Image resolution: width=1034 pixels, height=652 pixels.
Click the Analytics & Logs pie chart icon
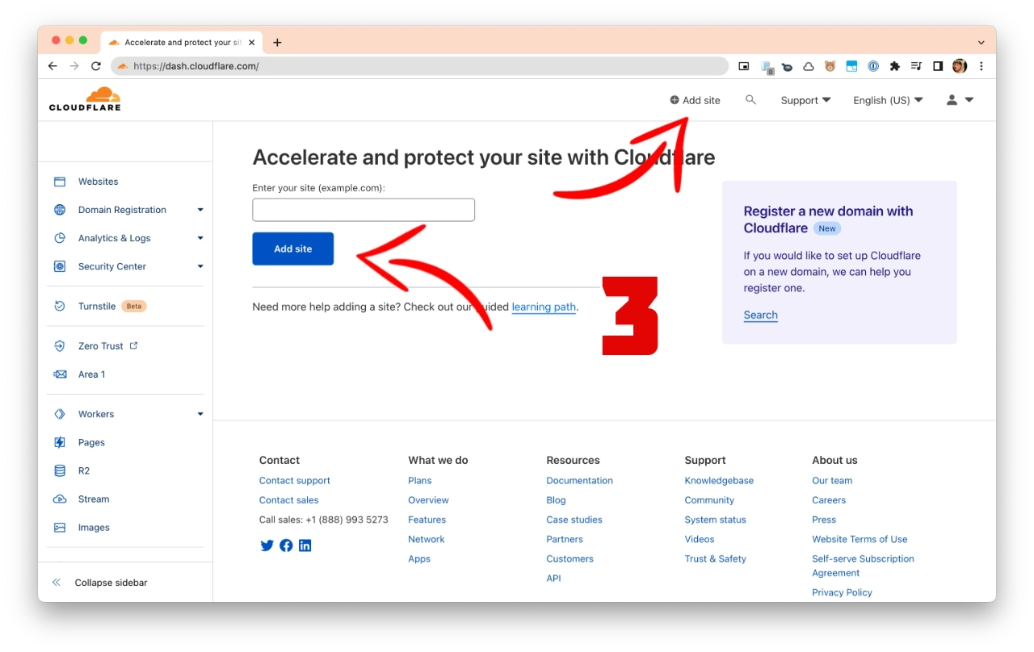(x=60, y=238)
